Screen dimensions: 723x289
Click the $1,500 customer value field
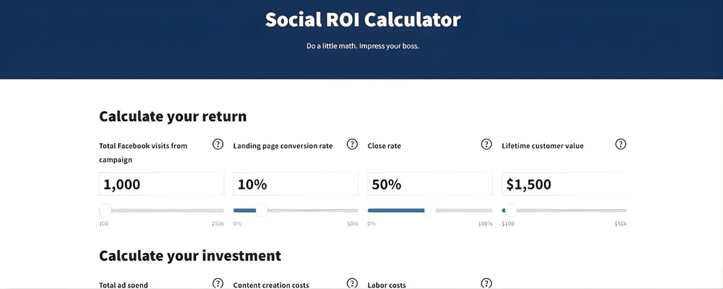564,184
